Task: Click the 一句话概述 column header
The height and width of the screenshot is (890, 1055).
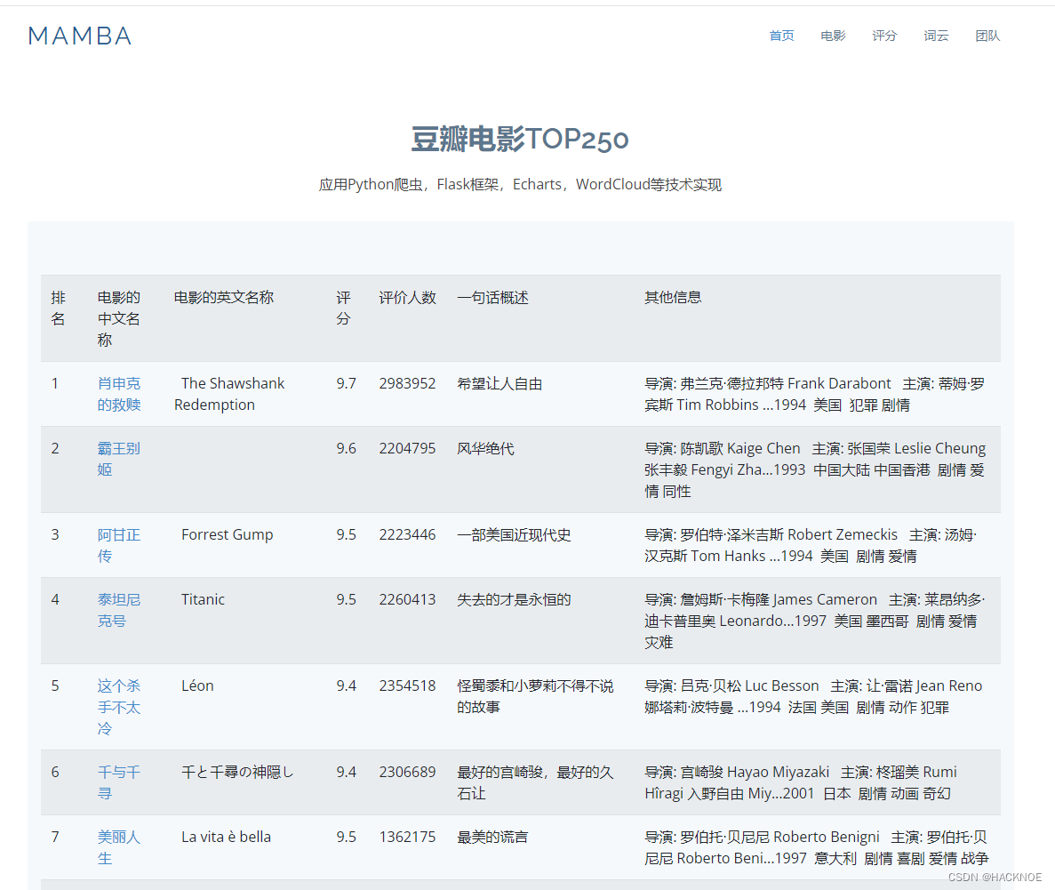Action: click(x=492, y=297)
